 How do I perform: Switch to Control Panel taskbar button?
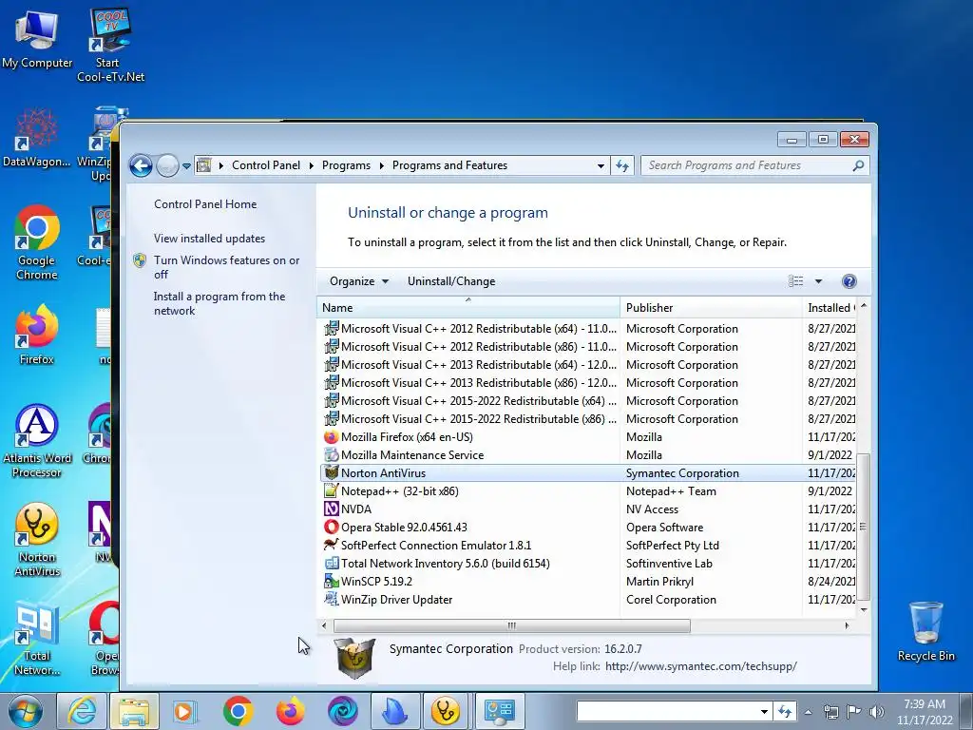[x=500, y=711]
